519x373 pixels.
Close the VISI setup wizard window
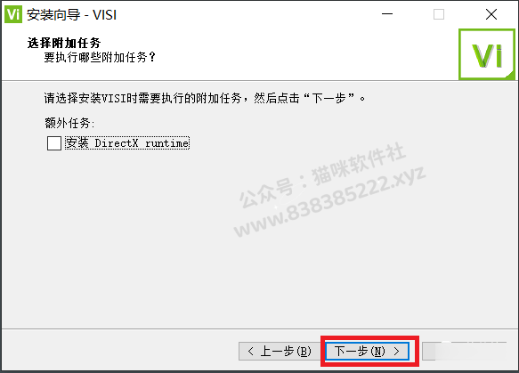click(x=491, y=14)
